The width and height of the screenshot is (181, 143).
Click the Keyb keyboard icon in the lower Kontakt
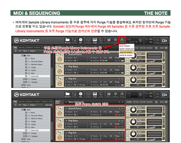pyautogui.click(x=95, y=95)
